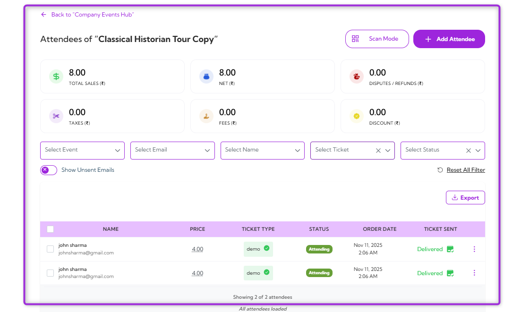Click the Disputes / Refunds icon
Image resolution: width=521 pixels, height=312 pixels.
click(356, 76)
